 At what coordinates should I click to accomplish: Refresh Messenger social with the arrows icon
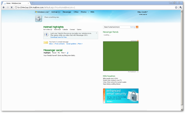68,53
